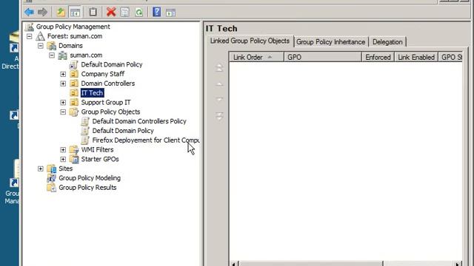Toggle the Show/Hide Console Tree icon
The width and height of the screenshot is (474, 266).
click(x=75, y=13)
